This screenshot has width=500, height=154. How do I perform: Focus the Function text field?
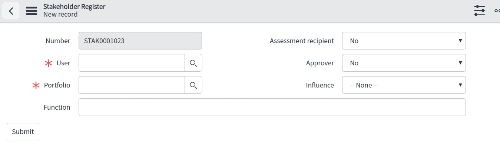click(272, 107)
